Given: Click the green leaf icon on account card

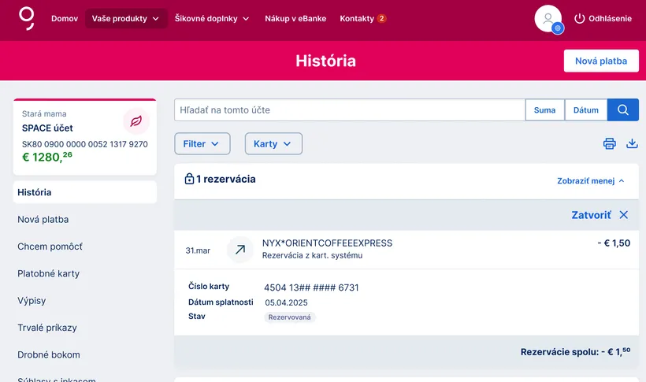Looking at the screenshot, I should (136, 121).
